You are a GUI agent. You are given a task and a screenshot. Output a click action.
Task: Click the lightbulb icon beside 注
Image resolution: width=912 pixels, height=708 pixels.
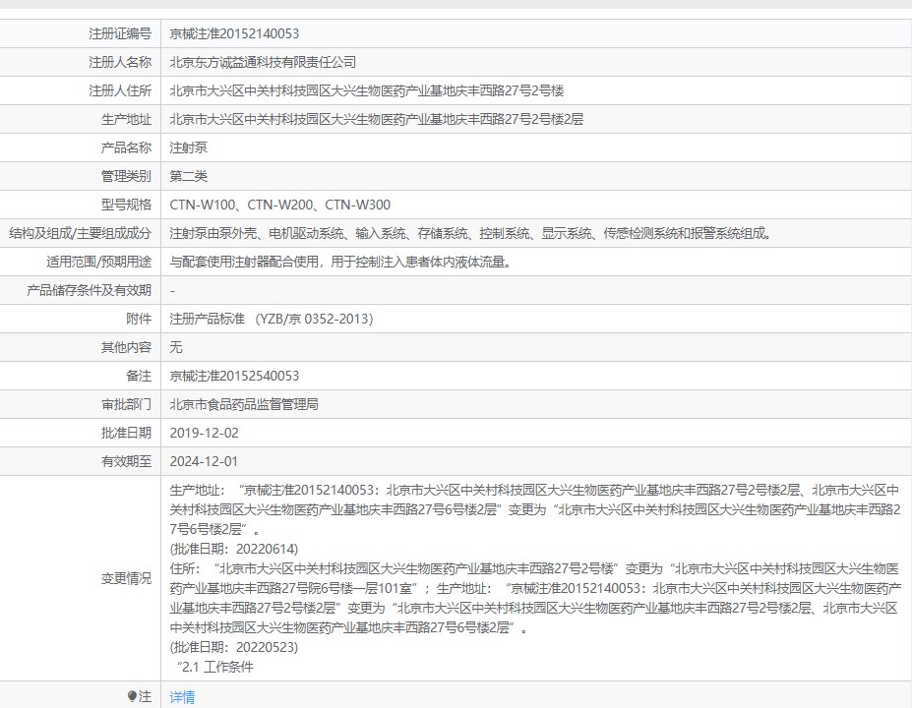pos(132,696)
